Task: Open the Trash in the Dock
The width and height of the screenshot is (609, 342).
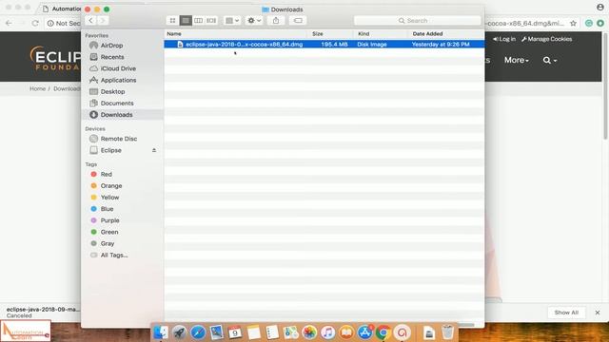Action: coord(447,332)
